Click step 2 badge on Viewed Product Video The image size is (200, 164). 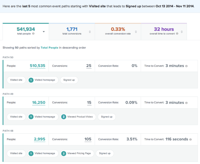point(64,117)
